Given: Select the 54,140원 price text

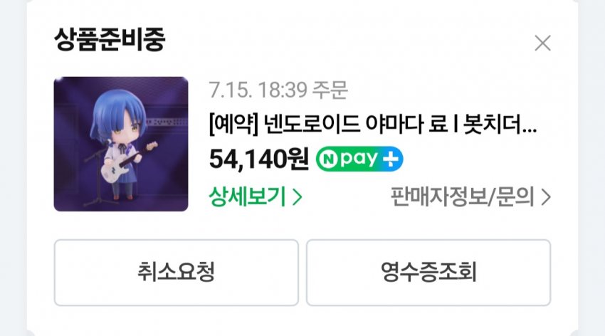Looking at the screenshot, I should coord(258,159).
